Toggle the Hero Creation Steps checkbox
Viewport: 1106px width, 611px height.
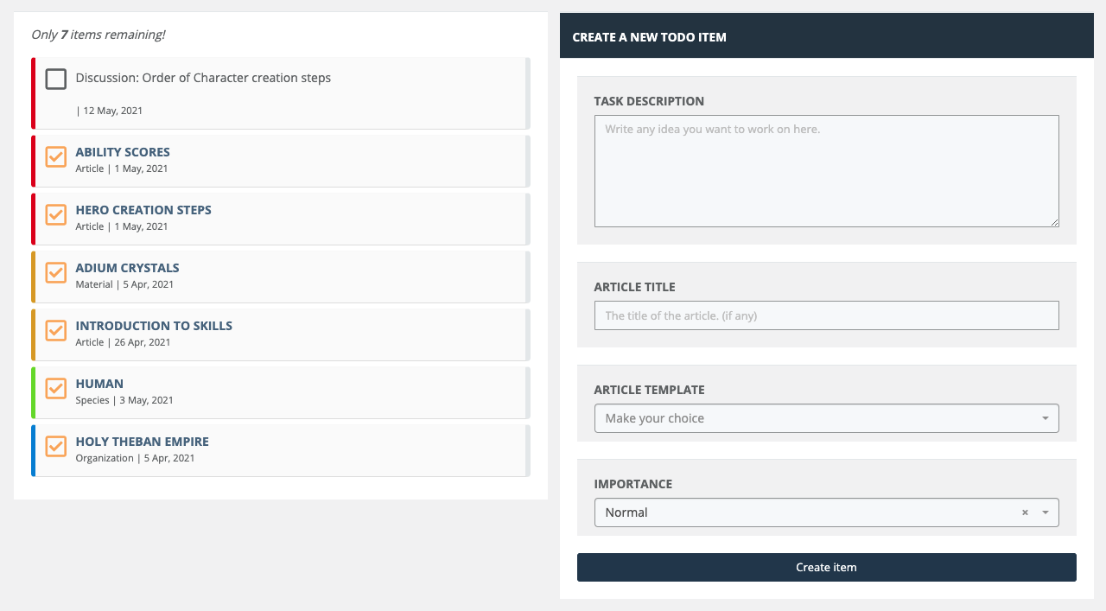56,214
